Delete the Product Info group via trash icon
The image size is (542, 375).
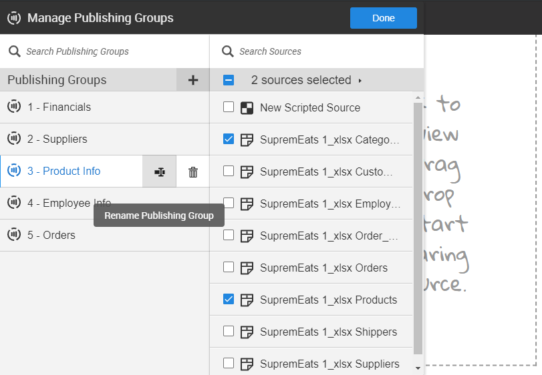(193, 171)
